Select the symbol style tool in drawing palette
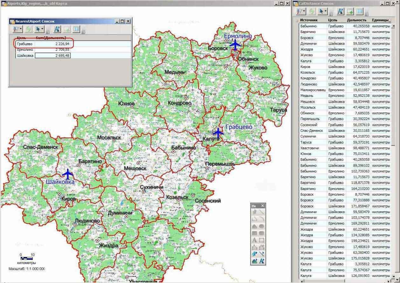This screenshot has height=283, width=400. (x=255, y=254)
